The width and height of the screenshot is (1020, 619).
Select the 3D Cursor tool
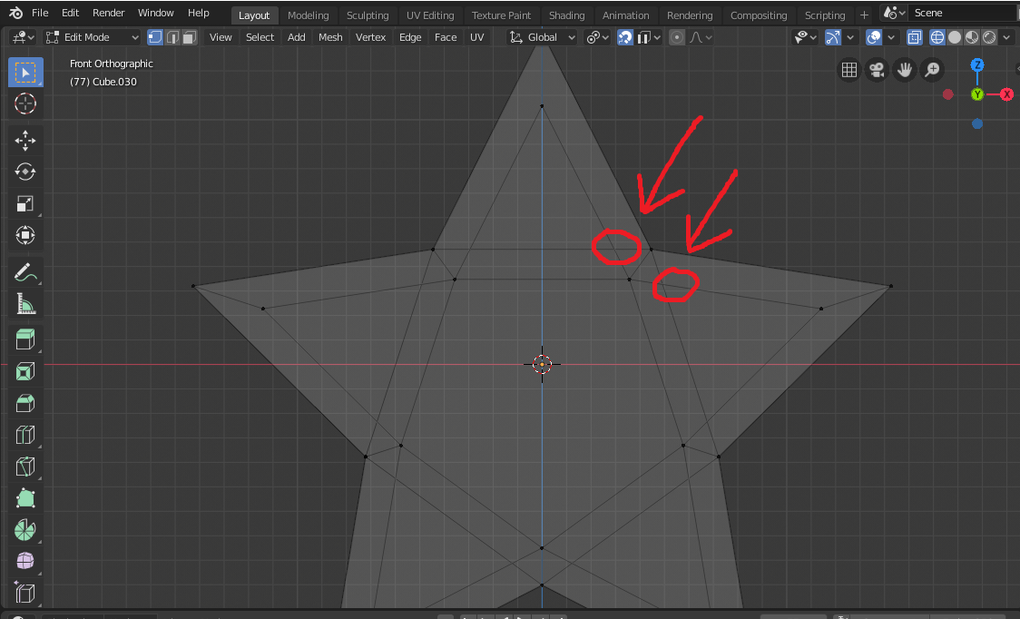[x=25, y=104]
